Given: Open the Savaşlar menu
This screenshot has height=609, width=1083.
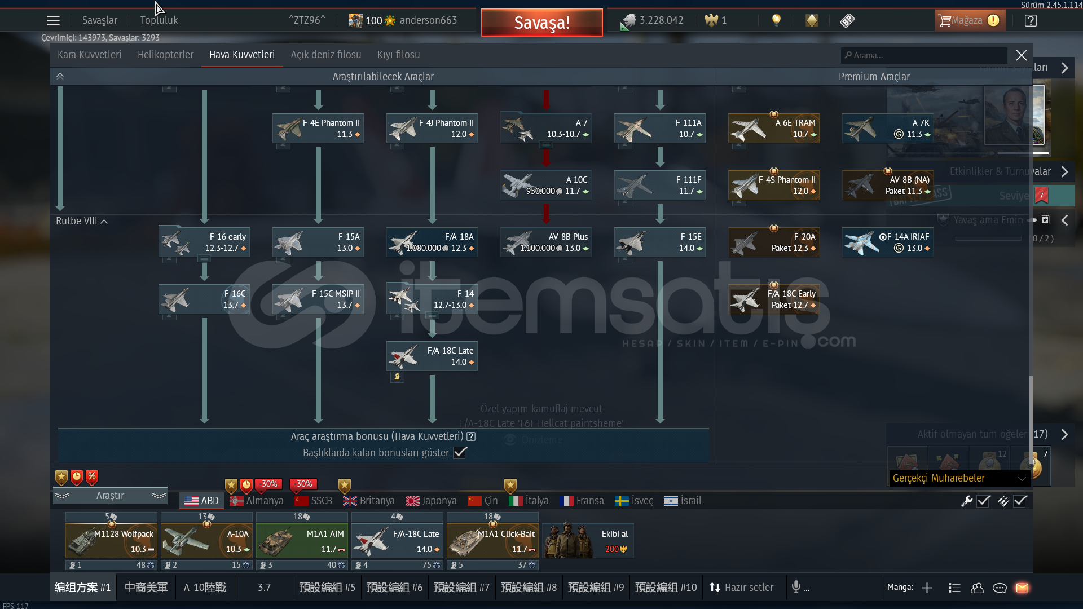Looking at the screenshot, I should [x=100, y=20].
